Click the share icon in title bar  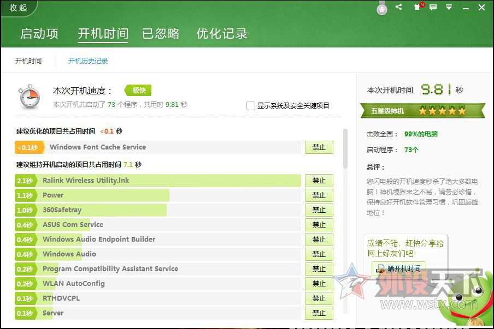[x=398, y=7]
